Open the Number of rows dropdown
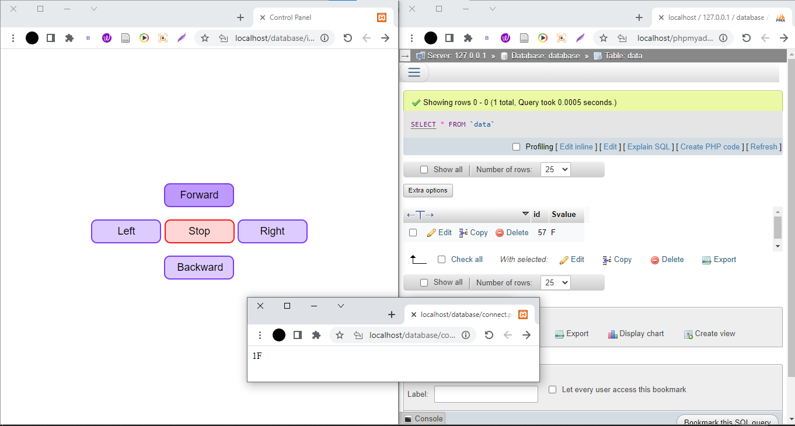This screenshot has height=426, width=795. click(x=555, y=169)
